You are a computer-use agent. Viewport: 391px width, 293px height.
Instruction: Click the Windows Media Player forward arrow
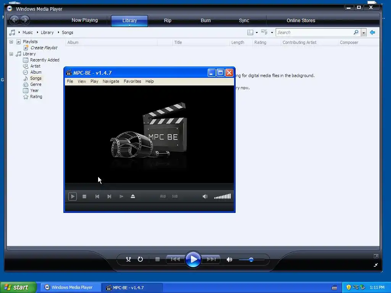pyautogui.click(x=24, y=20)
